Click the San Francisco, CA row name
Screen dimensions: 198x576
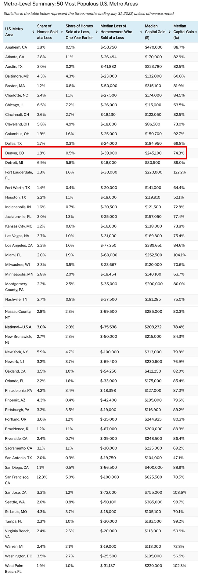[17, 480]
